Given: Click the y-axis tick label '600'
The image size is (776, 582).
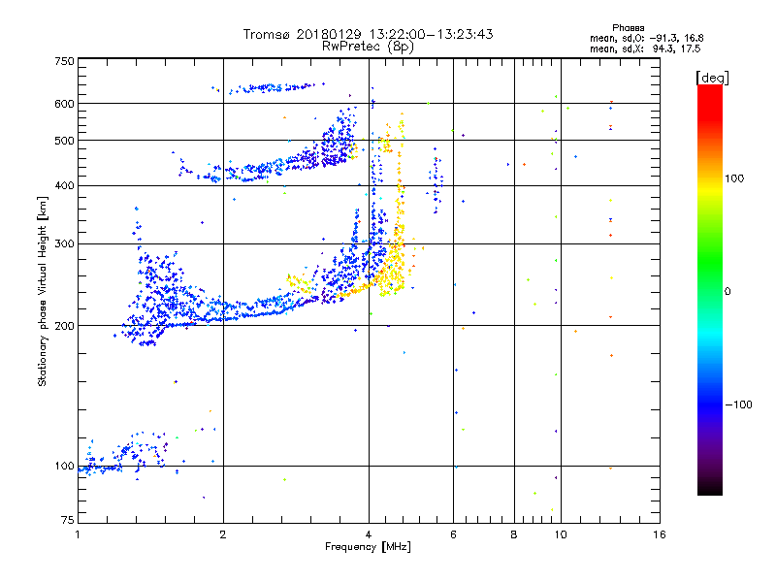Looking at the screenshot, I should (64, 104).
